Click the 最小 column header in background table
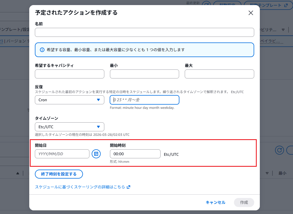The image size is (293, 214). pyautogui.click(x=282, y=173)
